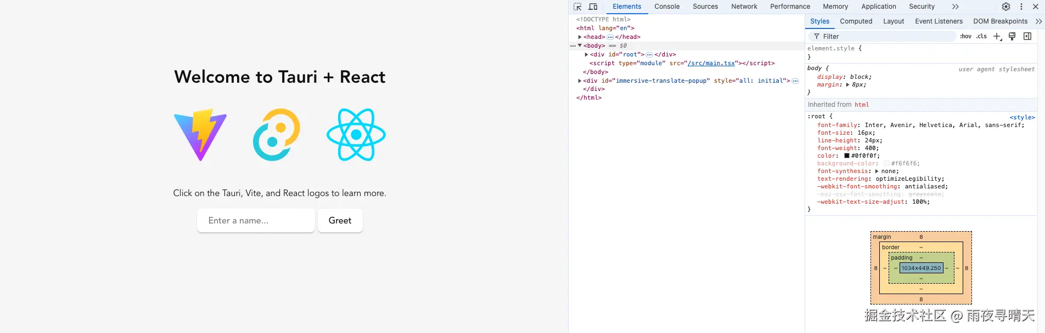Click the 1034×449.250 content box in box model
1045x333 pixels.
pyautogui.click(x=921, y=268)
